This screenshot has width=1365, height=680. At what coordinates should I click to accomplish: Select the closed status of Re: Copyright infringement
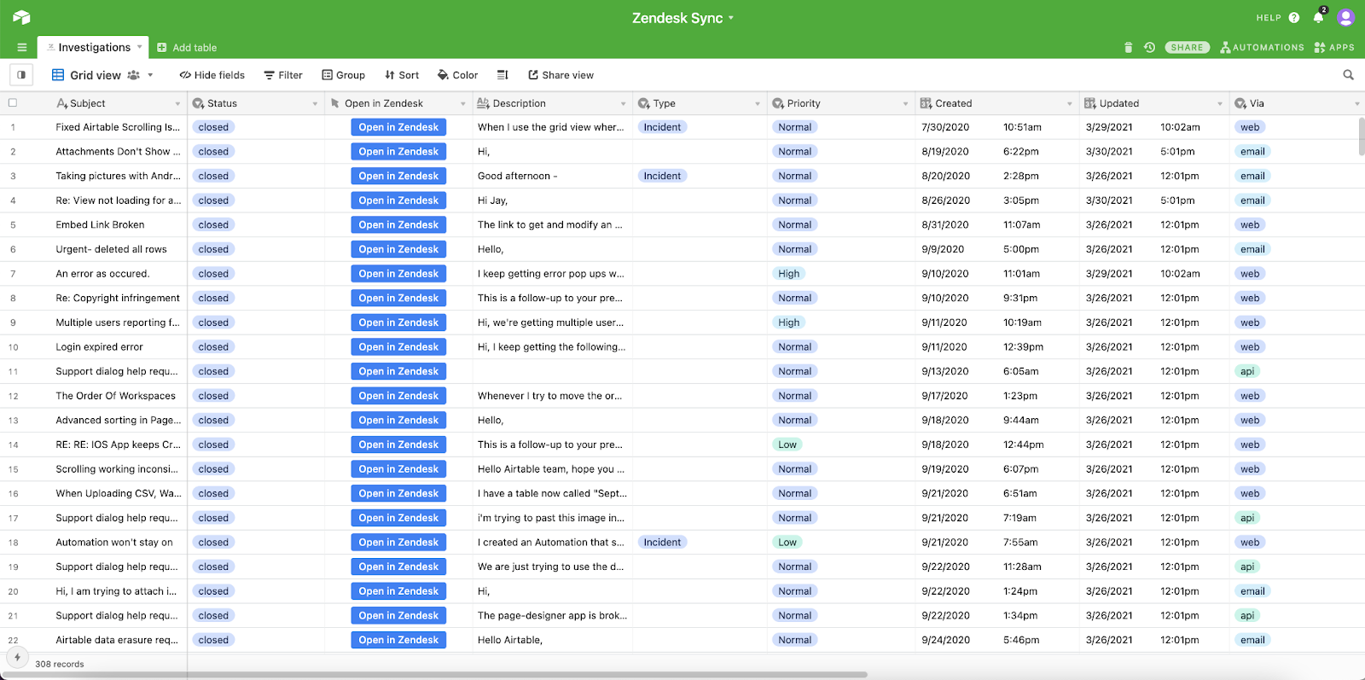213,299
